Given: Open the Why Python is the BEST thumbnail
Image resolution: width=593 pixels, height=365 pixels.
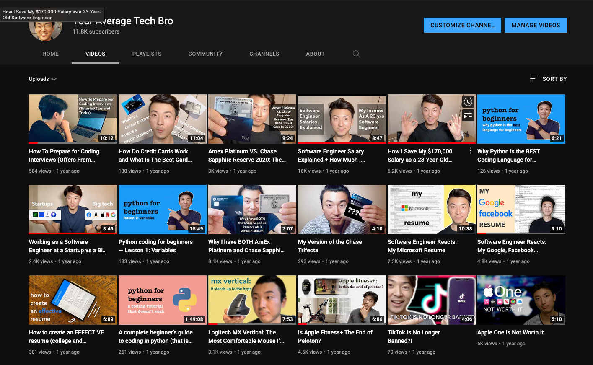Looking at the screenshot, I should tap(521, 119).
